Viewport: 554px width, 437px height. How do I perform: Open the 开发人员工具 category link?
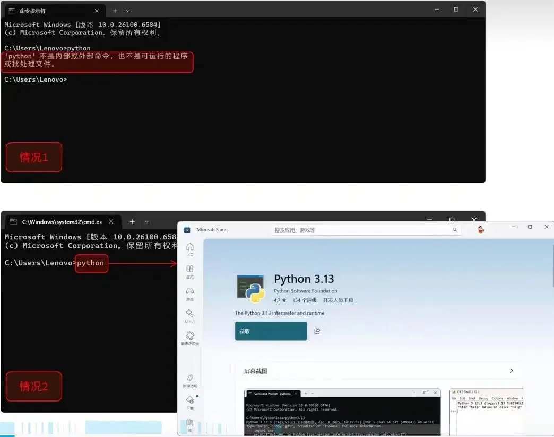[338, 300]
